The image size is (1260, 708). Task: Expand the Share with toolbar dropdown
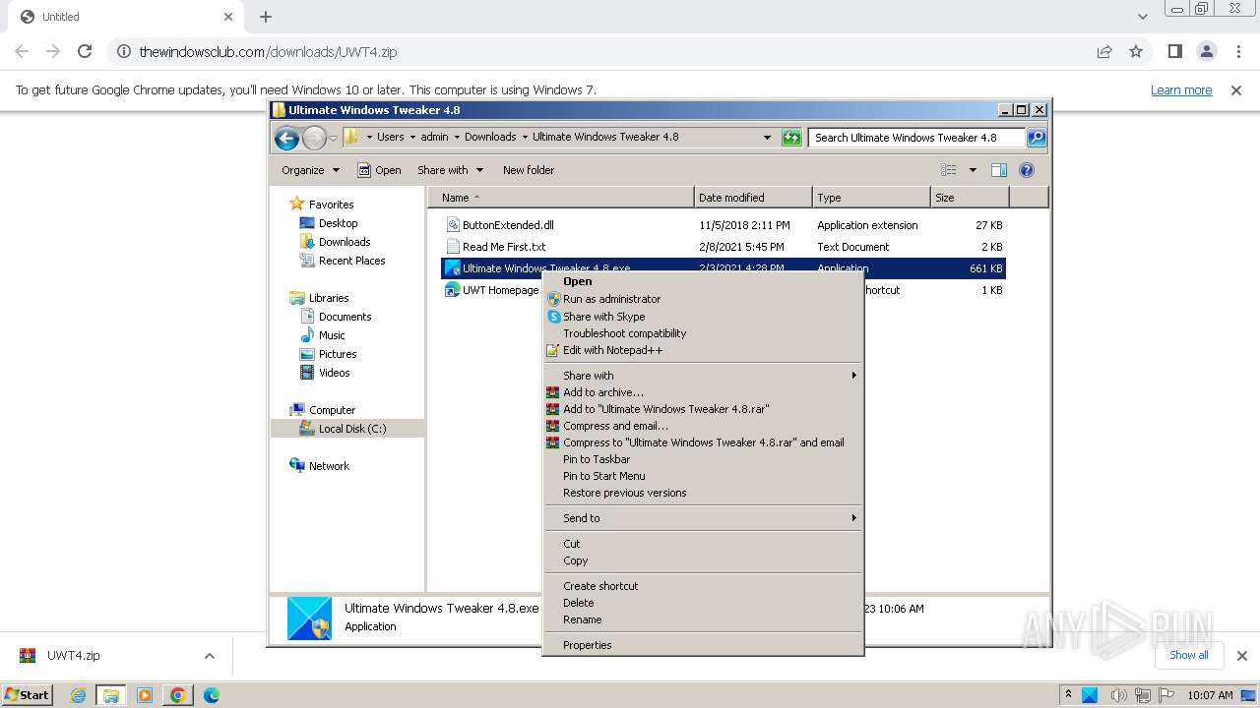point(450,170)
